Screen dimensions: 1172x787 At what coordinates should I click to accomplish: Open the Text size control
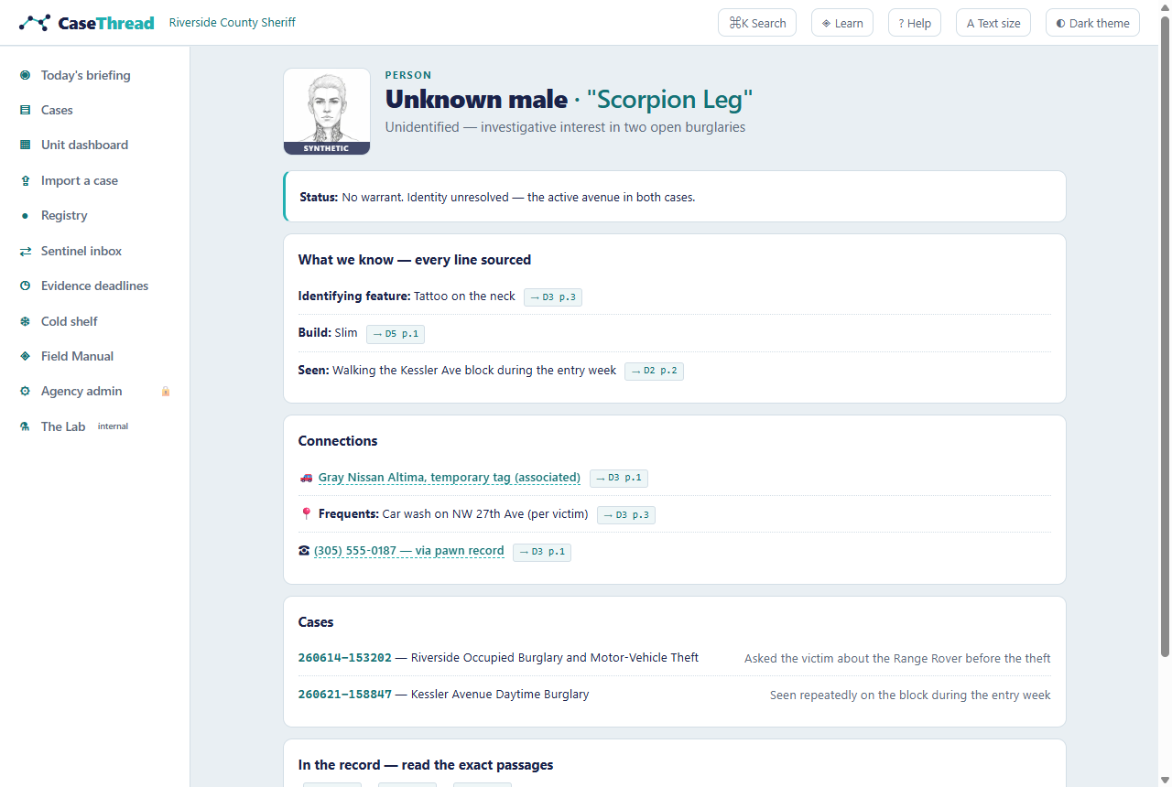993,23
